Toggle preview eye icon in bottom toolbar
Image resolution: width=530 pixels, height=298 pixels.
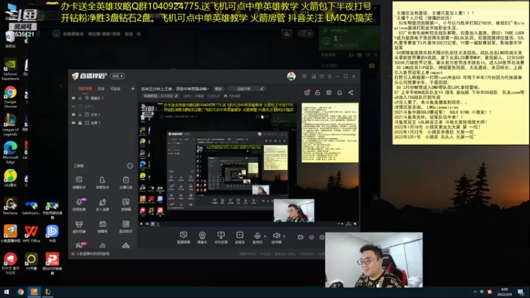(x=311, y=237)
